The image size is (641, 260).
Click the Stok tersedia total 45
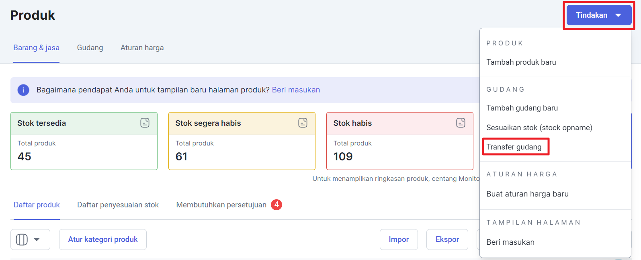[25, 157]
